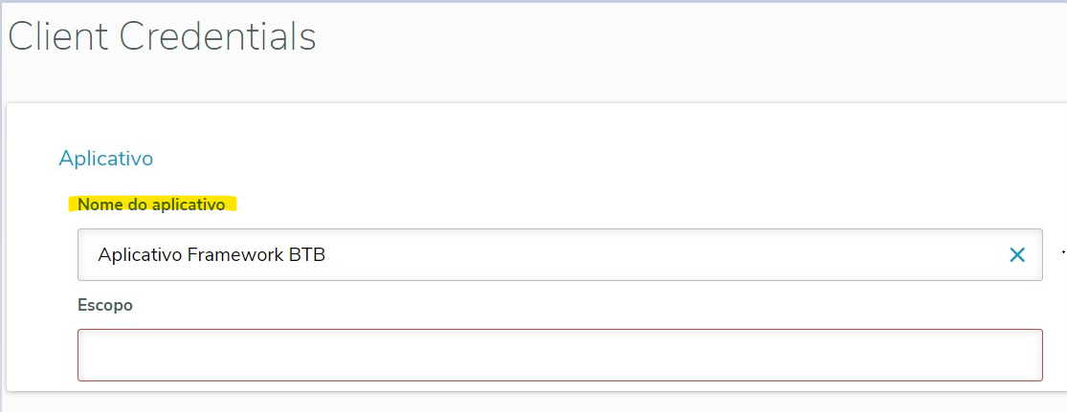Image resolution: width=1067 pixels, height=412 pixels.
Task: Click the blue X in the application field
Action: coord(1016,255)
